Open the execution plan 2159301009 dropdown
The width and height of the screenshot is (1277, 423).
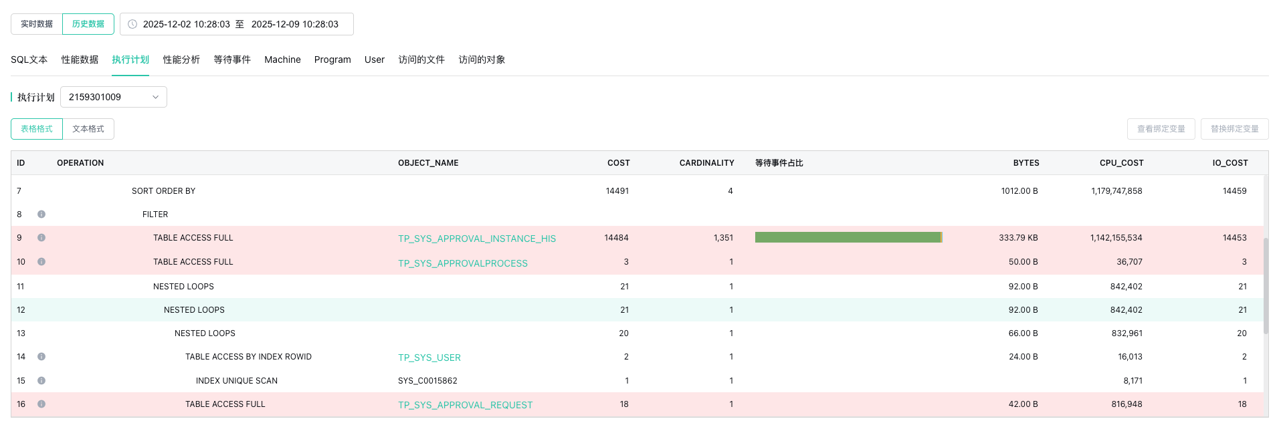(114, 97)
